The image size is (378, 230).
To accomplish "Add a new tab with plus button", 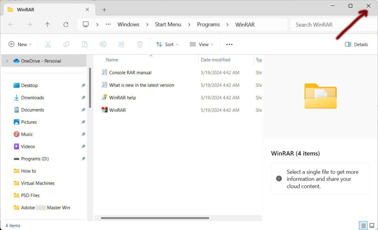I will tap(104, 10).
